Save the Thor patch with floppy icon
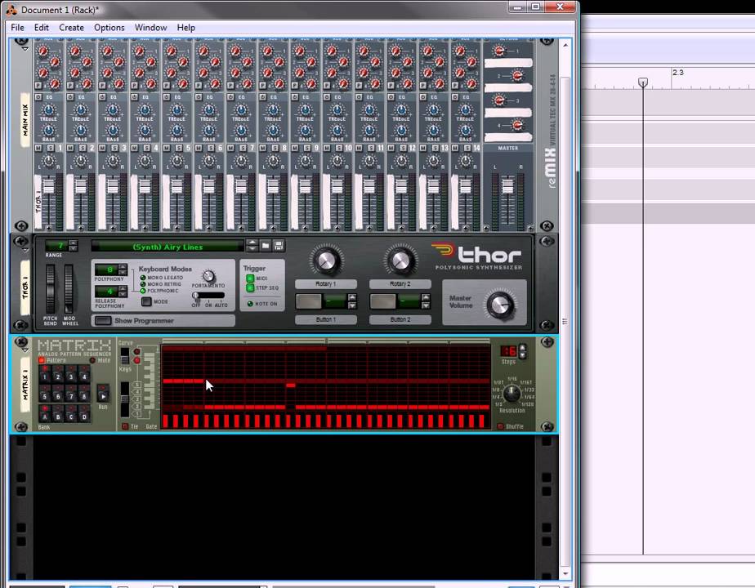Viewport: 755px width, 588px height. [x=279, y=245]
